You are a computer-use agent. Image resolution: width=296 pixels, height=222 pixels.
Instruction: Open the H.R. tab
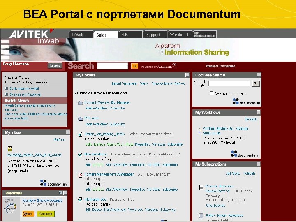pyautogui.click(x=130, y=35)
